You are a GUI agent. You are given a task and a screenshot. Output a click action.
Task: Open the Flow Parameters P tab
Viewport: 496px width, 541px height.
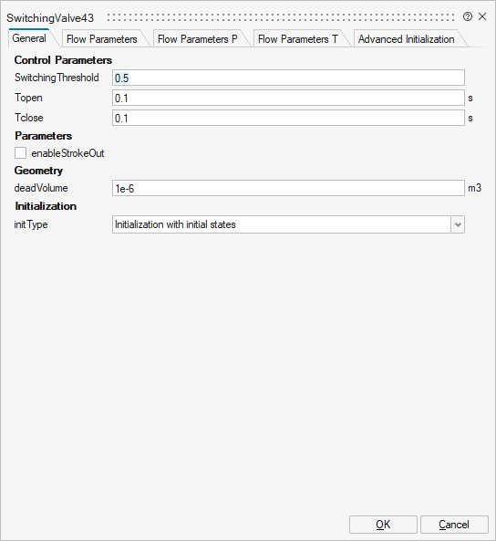click(x=197, y=39)
